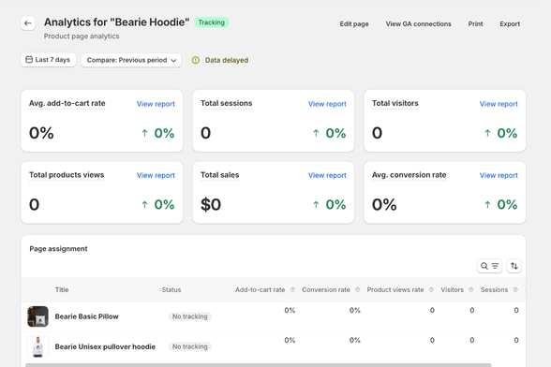Click the back arrow button

coord(28,23)
